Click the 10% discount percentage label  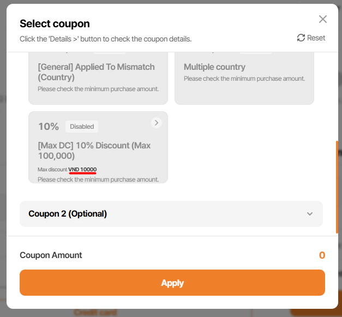pyautogui.click(x=49, y=127)
